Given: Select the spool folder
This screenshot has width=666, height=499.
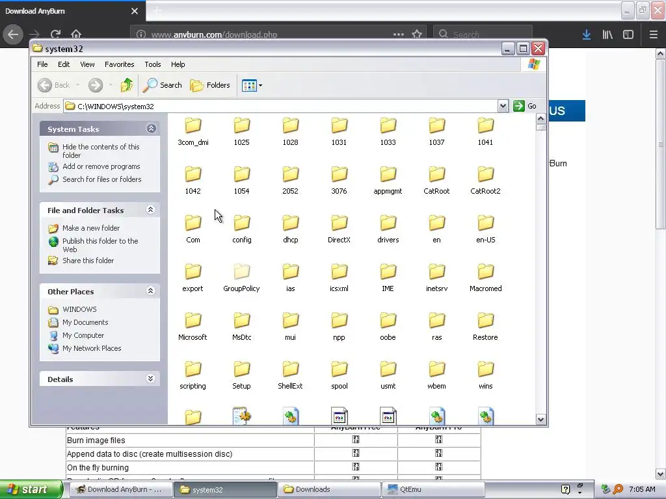Looking at the screenshot, I should click(339, 376).
